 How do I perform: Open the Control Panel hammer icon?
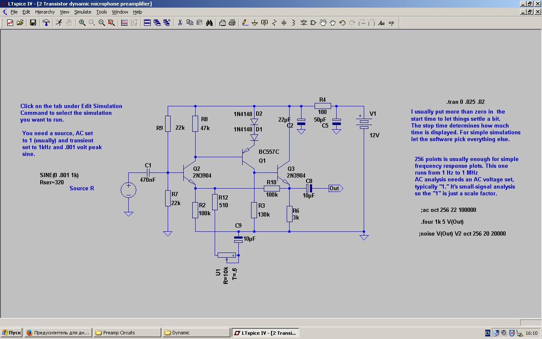(x=46, y=23)
